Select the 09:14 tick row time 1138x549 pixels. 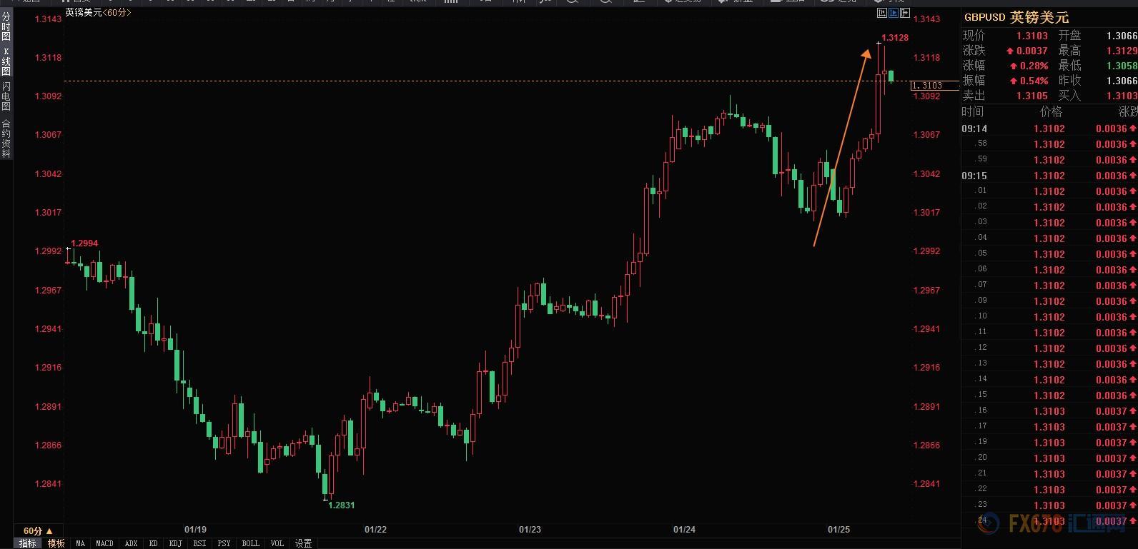point(974,129)
